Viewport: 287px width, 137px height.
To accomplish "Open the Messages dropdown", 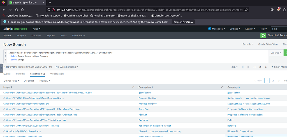I will (x=217, y=29).
